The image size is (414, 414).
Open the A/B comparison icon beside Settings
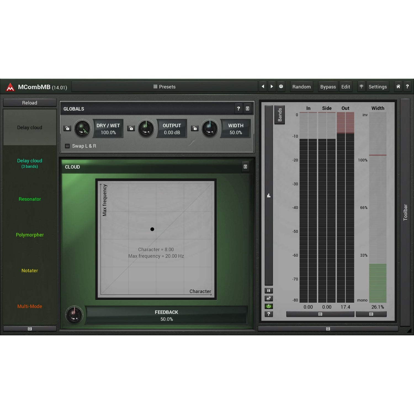coord(361,87)
